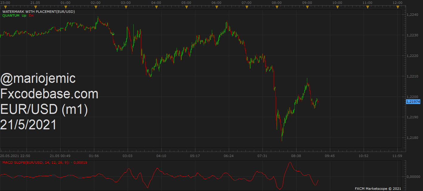Select the QUANTUM indicator label
This screenshot has width=423, height=191.
(11, 15)
